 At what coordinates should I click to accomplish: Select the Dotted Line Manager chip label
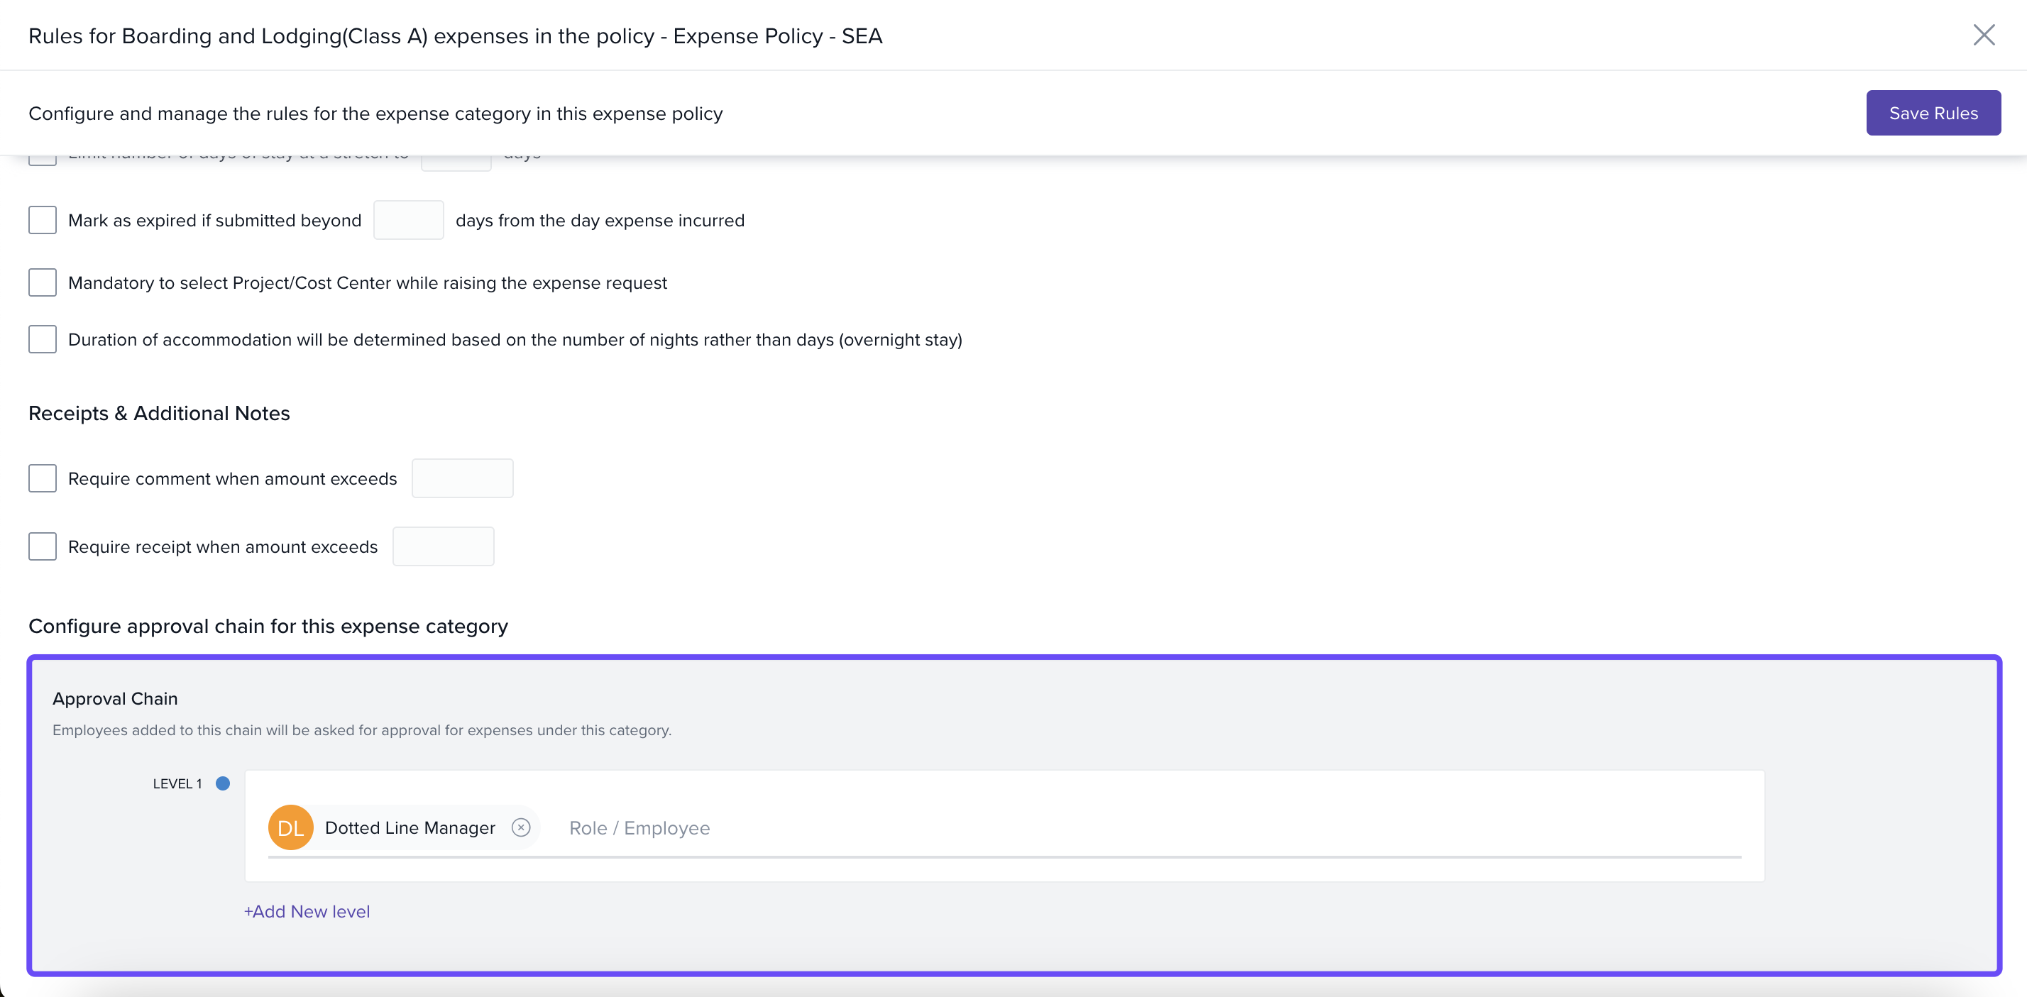coord(410,828)
